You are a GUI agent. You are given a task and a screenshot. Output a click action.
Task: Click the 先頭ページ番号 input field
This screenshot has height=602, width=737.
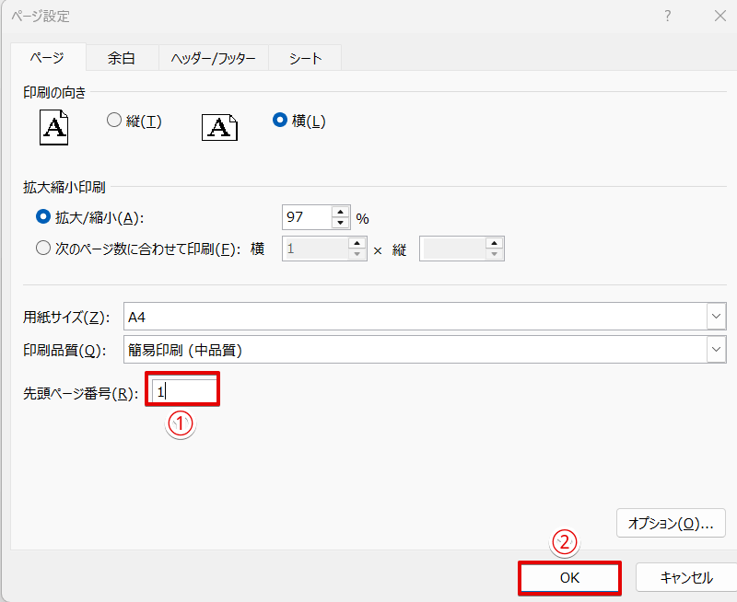coord(183,389)
